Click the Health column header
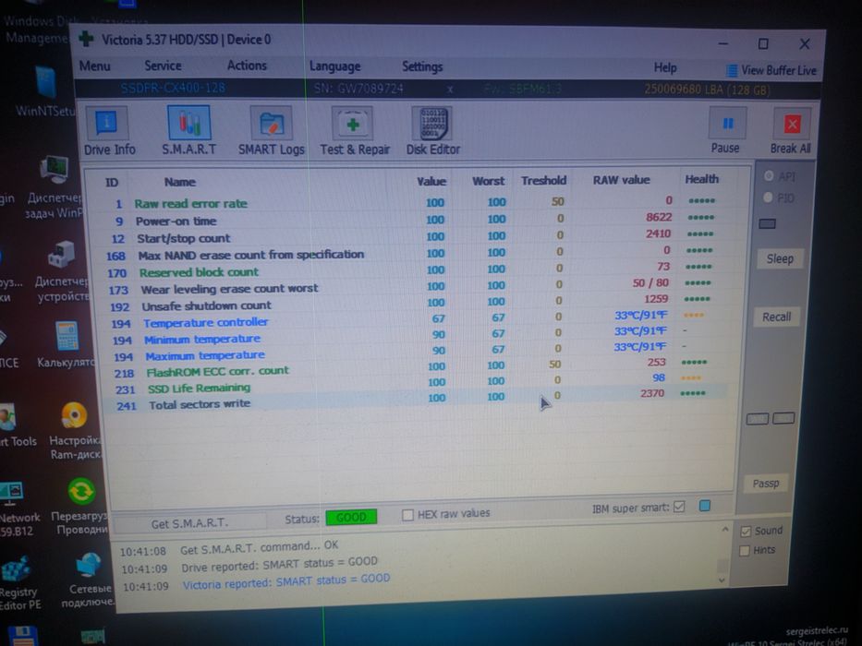The image size is (862, 646). point(701,179)
